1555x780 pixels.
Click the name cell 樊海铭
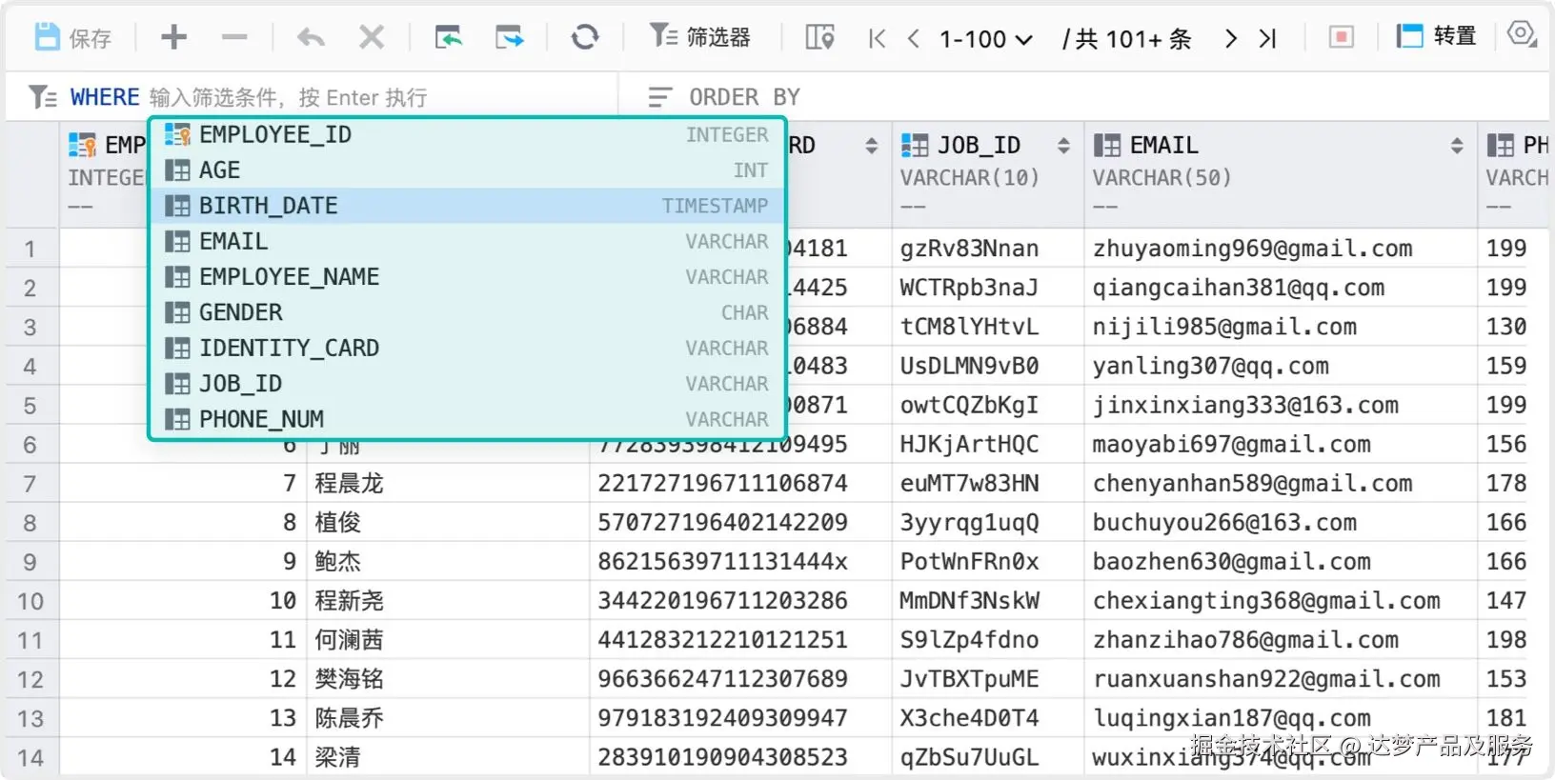tap(349, 679)
